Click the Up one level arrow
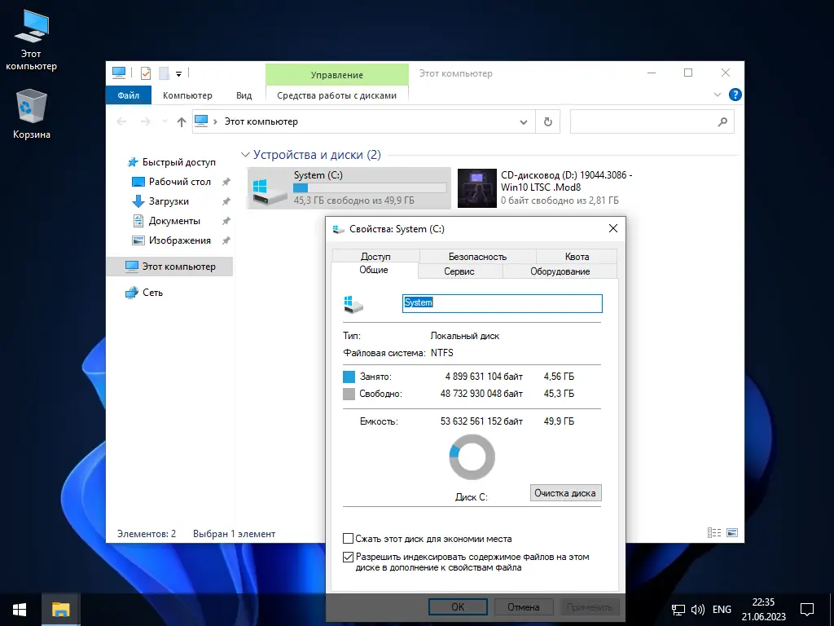 (x=182, y=122)
